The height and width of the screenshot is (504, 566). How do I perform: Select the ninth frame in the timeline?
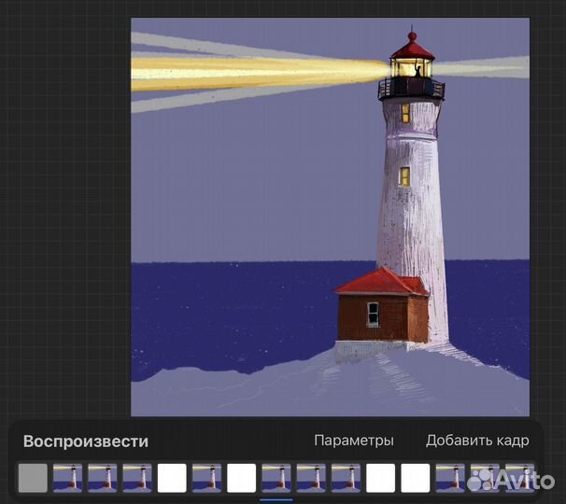311,478
